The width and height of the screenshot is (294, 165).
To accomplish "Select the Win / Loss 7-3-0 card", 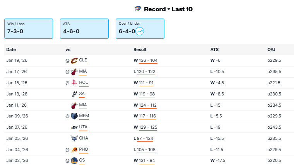I will pyautogui.click(x=28, y=28).
